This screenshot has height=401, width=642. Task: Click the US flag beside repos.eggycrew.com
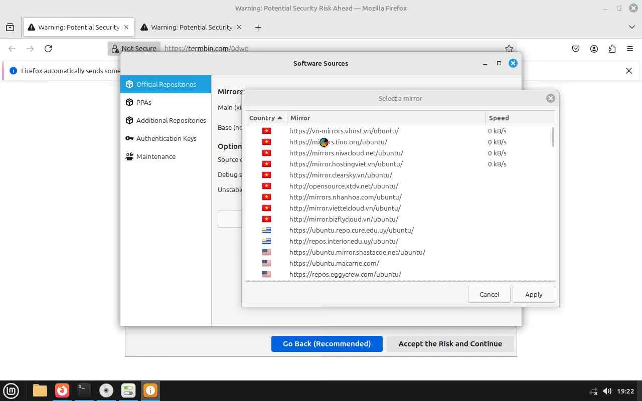click(266, 274)
